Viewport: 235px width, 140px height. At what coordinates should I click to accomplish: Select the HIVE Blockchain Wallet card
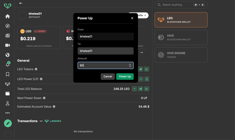[181, 37]
